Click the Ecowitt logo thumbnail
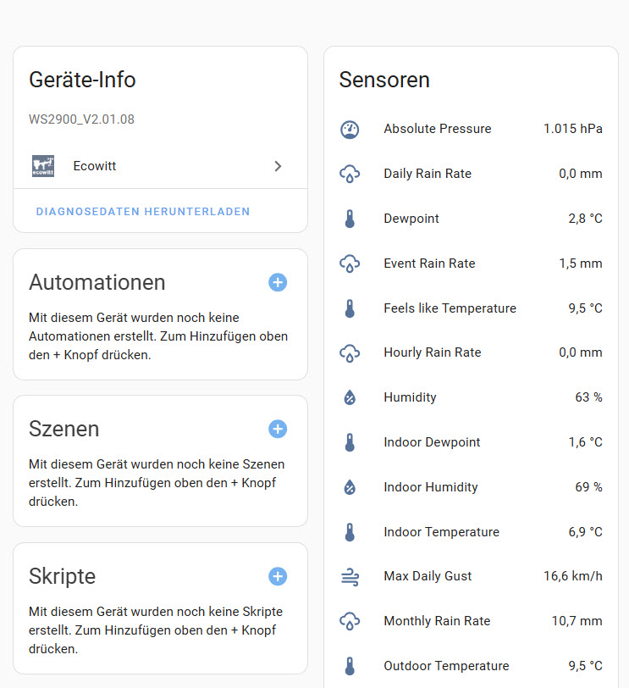 point(43,166)
